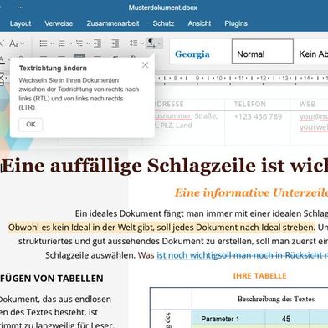The image size is (328, 328).
Task: Click the increase indent icon
Action: pos(115,44)
